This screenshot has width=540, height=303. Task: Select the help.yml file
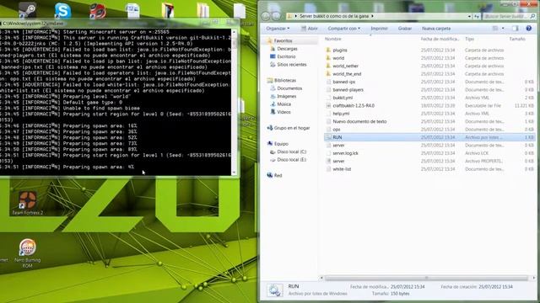pyautogui.click(x=341, y=114)
